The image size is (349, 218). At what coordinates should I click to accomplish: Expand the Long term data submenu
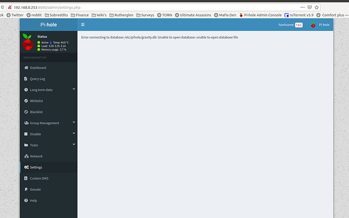(41, 90)
